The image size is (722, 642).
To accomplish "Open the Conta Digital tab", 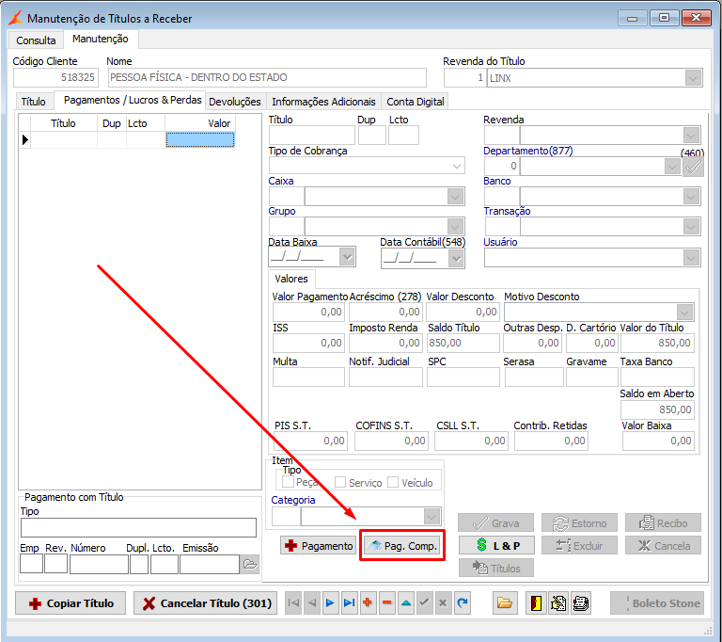I will [416, 102].
